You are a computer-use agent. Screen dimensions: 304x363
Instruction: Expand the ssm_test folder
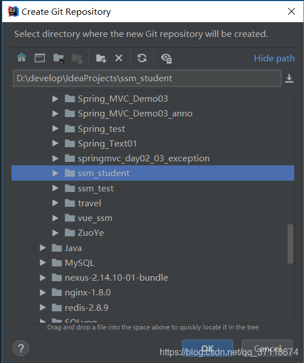click(55, 188)
